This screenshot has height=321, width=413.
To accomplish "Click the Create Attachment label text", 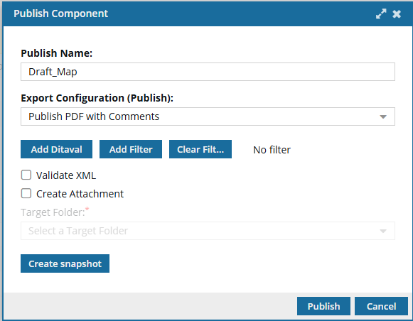I will coord(80,194).
